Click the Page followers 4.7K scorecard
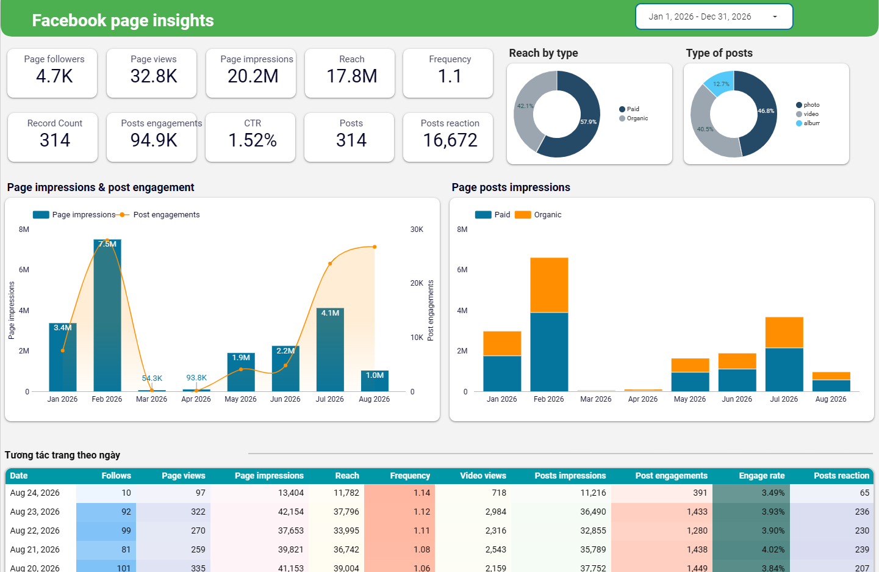879x572 pixels. (x=52, y=73)
